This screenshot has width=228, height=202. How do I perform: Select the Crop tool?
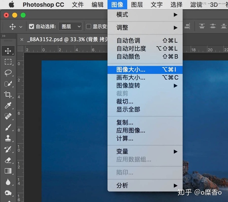pyautogui.click(x=8, y=95)
